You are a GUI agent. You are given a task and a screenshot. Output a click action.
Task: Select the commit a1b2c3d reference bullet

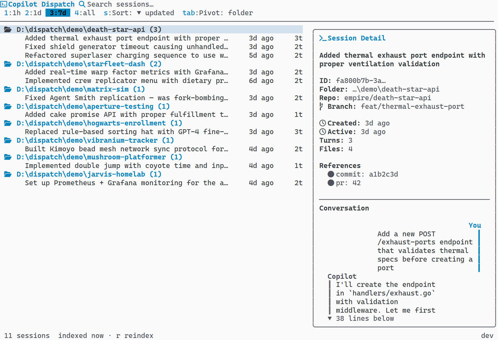[x=331, y=174]
